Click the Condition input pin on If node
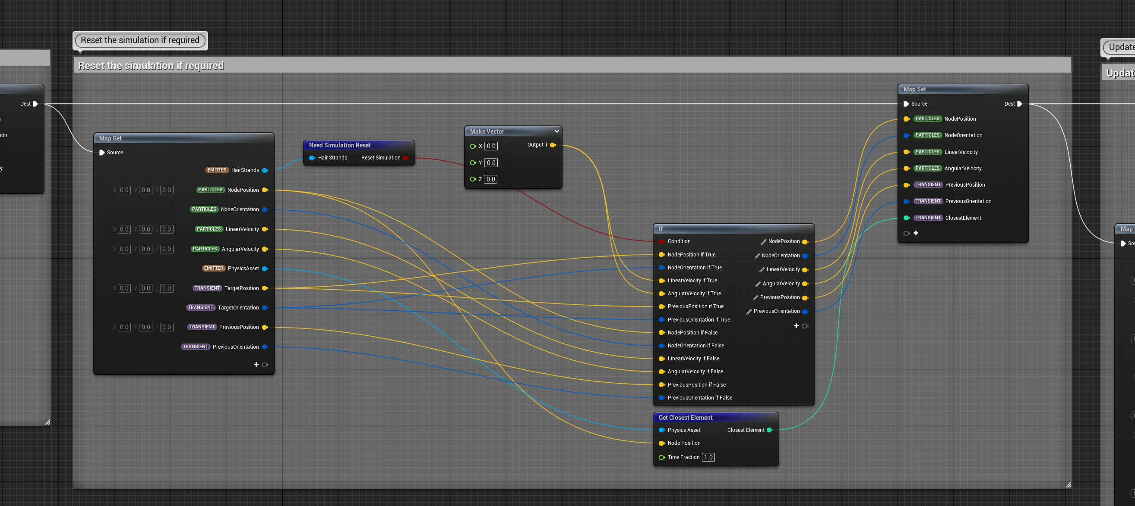Screen dimensions: 1135x506 coord(661,241)
